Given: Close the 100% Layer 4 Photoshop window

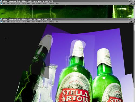Looking at the screenshot, I should tap(134, 1).
